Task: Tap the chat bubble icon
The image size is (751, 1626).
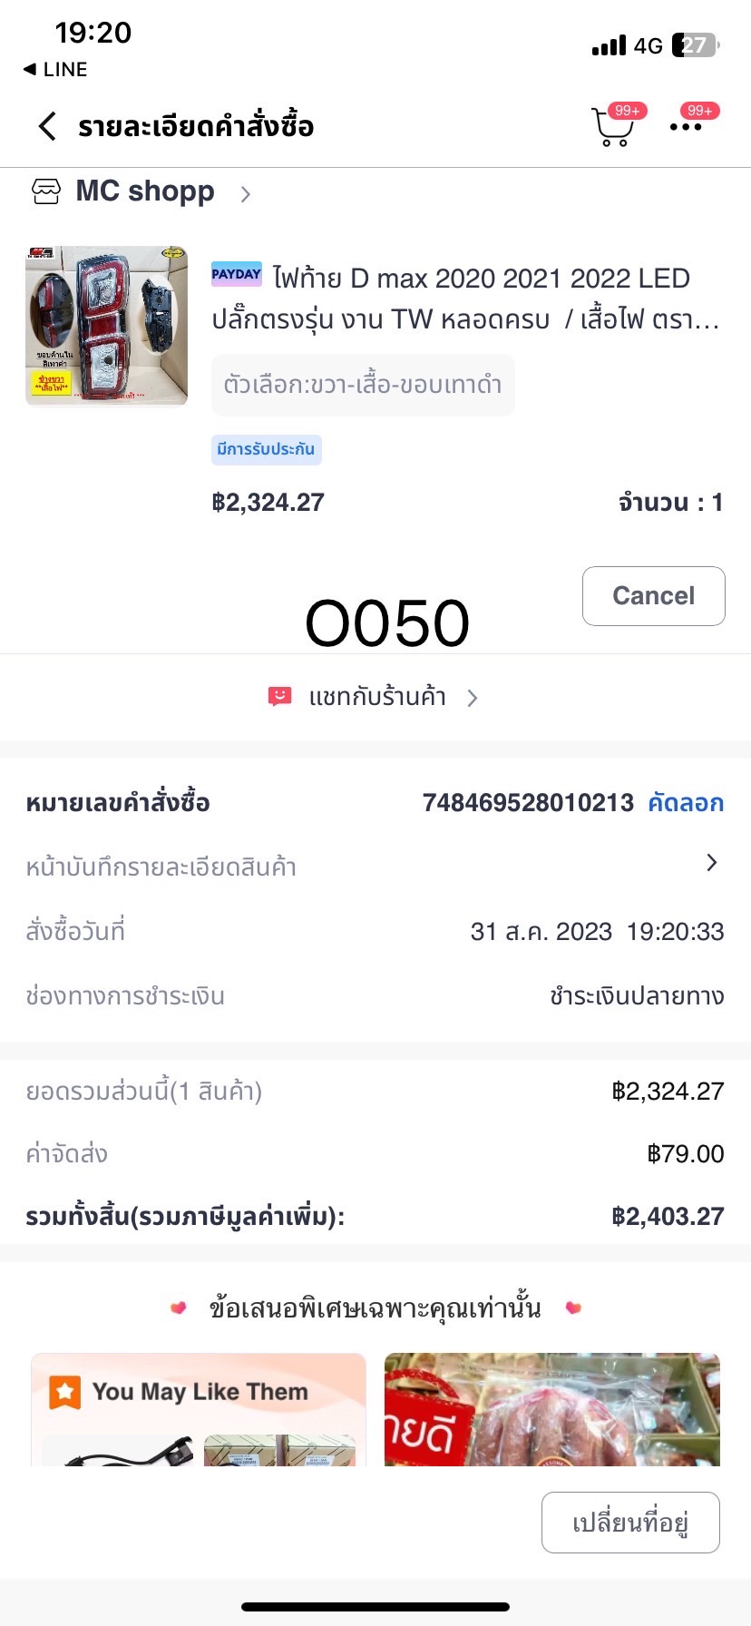Action: [279, 697]
